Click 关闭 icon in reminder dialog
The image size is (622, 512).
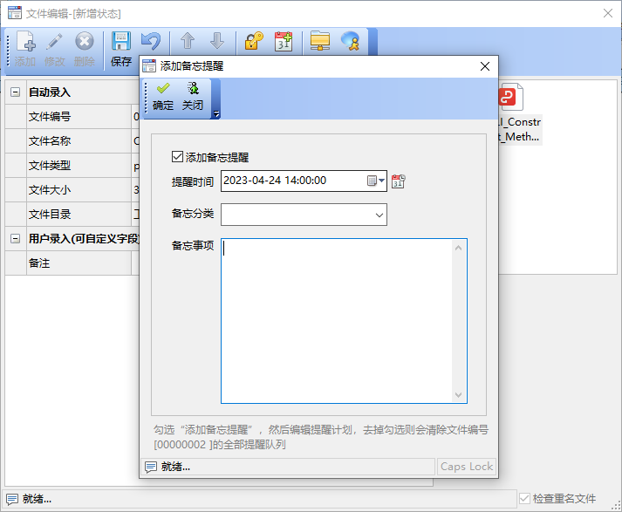(193, 88)
